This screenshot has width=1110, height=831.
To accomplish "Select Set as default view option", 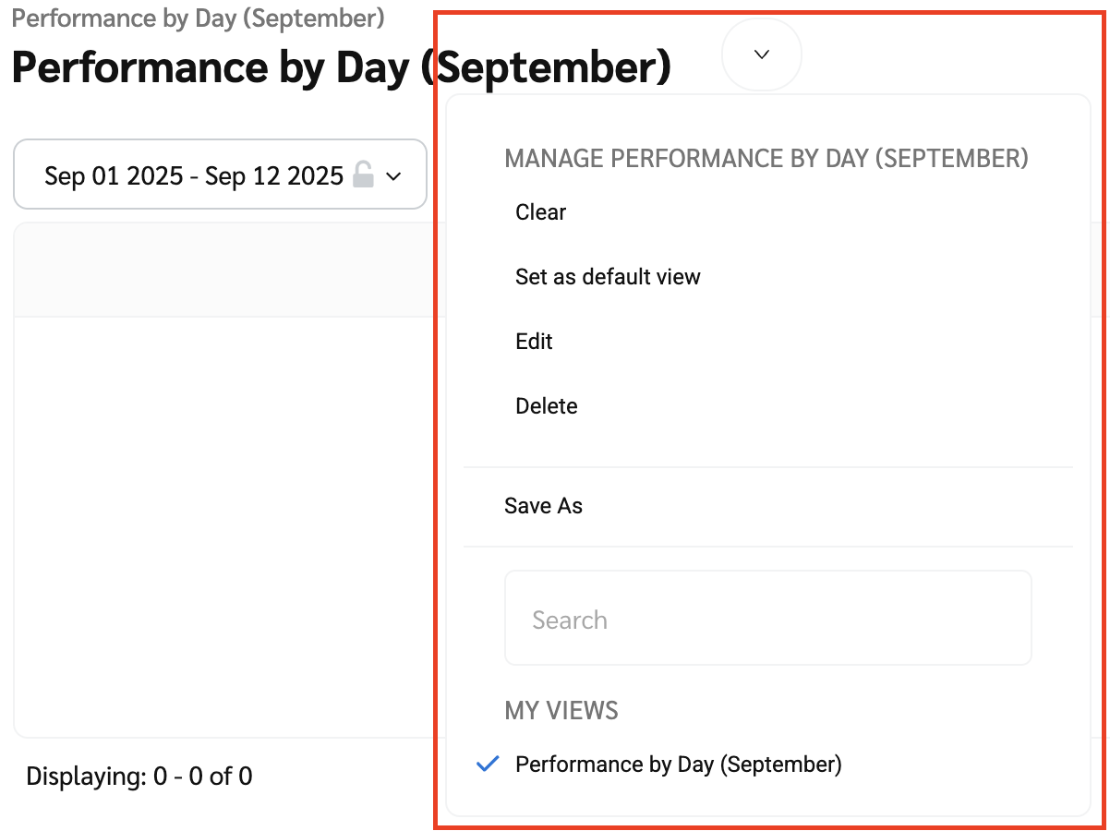I will tap(608, 277).
